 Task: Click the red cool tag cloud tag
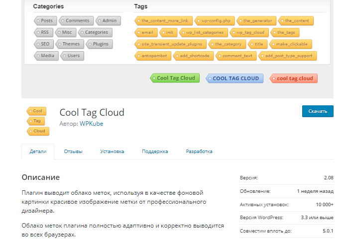point(294,78)
